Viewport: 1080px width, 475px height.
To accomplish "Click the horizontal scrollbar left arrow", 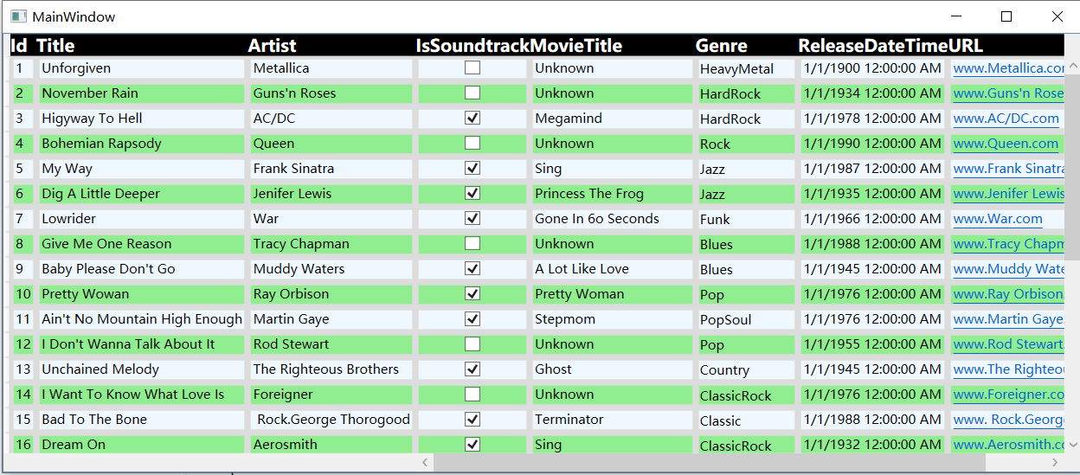I will (425, 463).
